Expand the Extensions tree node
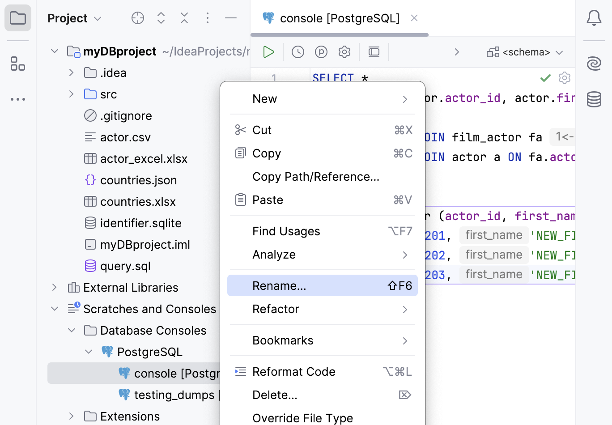 coord(71,416)
